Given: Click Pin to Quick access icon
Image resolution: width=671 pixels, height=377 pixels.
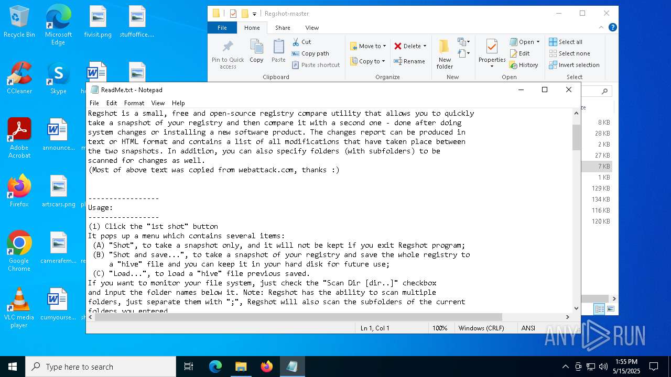Looking at the screenshot, I should (x=228, y=47).
